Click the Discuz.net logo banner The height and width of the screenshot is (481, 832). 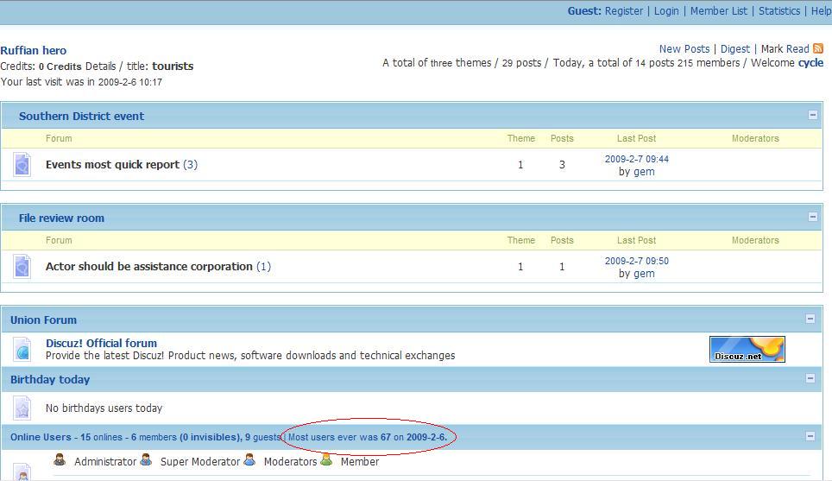[747, 350]
